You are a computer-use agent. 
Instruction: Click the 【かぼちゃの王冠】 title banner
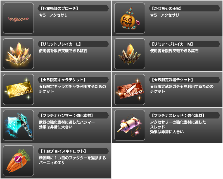click(x=184, y=8)
